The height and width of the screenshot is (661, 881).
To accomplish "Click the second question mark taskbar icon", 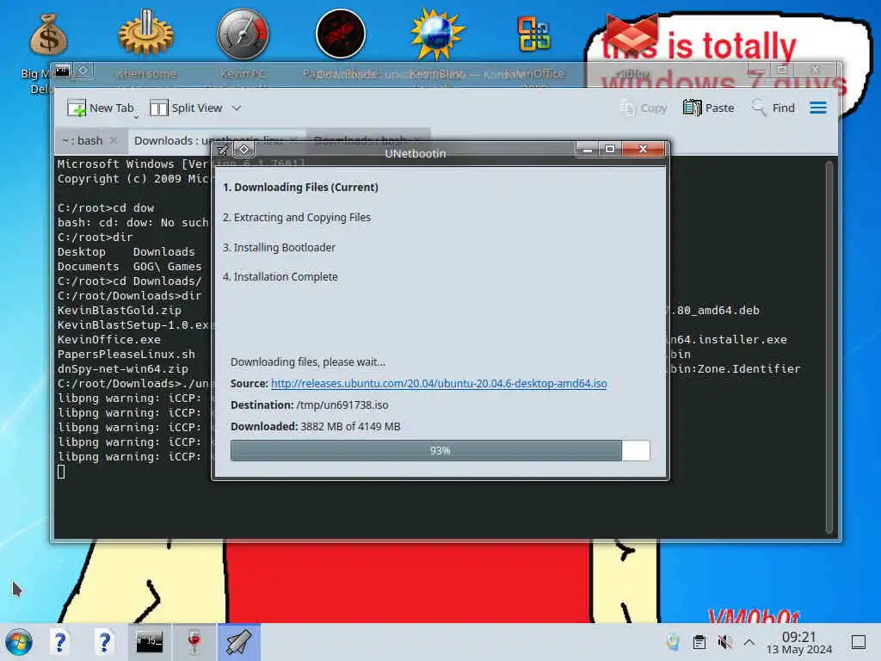I will tap(104, 642).
